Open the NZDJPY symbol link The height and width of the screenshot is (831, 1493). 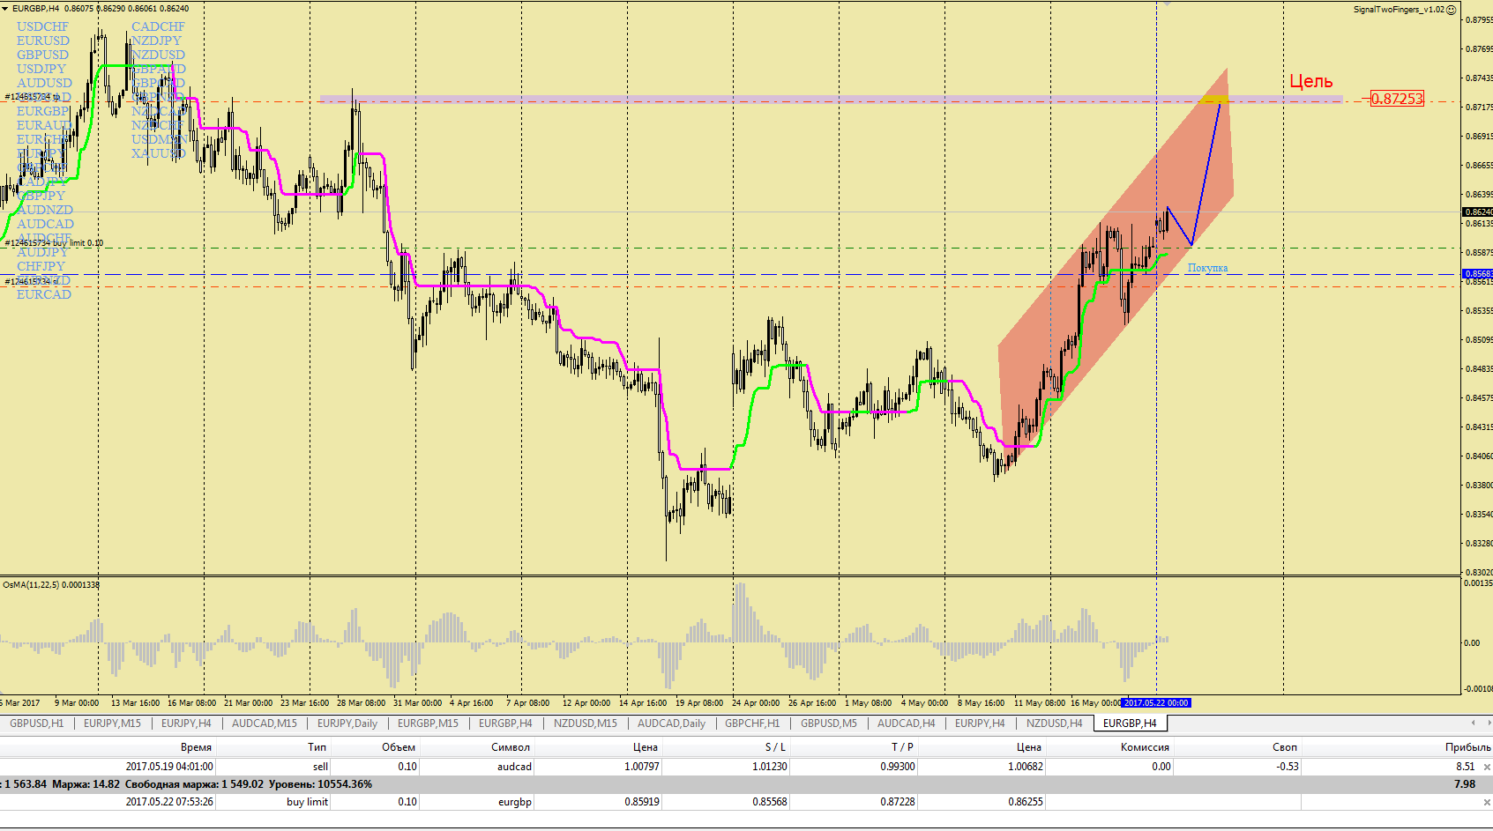coord(156,41)
